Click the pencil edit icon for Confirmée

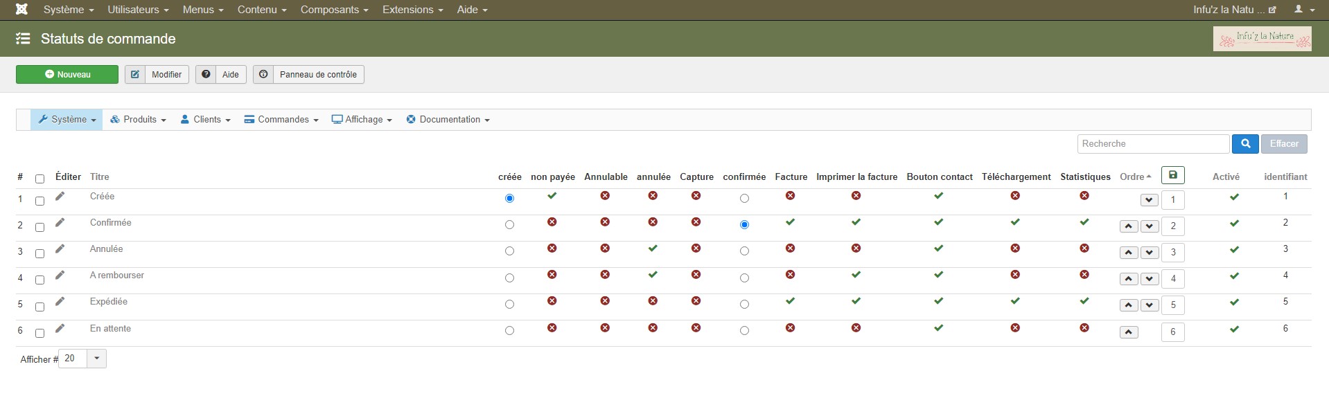[x=60, y=223]
